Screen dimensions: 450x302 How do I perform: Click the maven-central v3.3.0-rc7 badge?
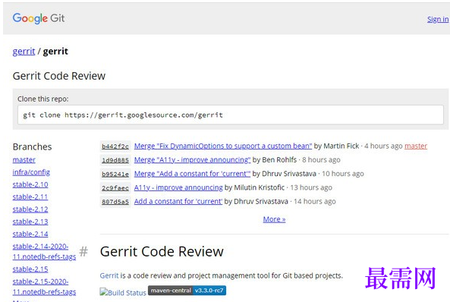[187, 291]
